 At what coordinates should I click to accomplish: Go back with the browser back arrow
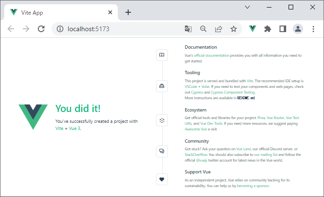tap(11, 29)
